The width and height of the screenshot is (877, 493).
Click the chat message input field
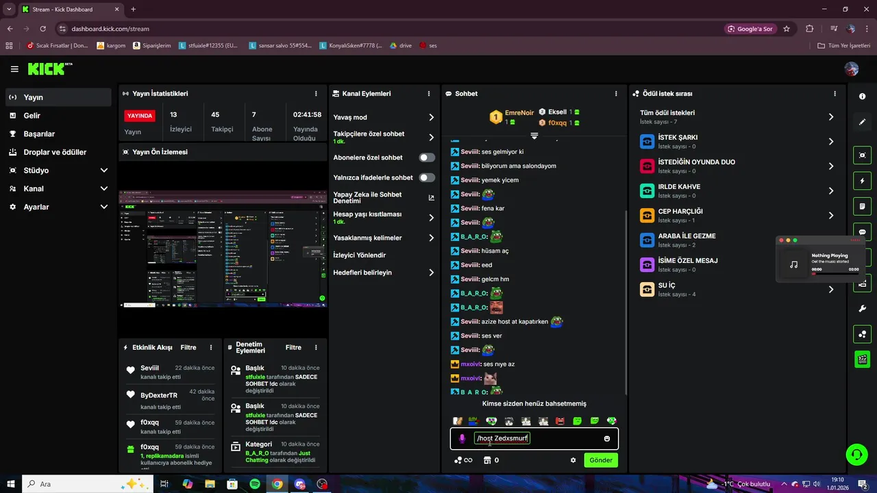[x=534, y=439]
